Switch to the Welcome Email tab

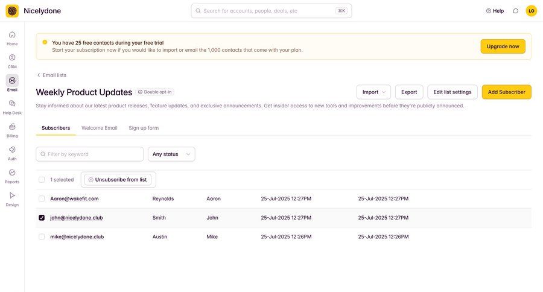tap(100, 128)
